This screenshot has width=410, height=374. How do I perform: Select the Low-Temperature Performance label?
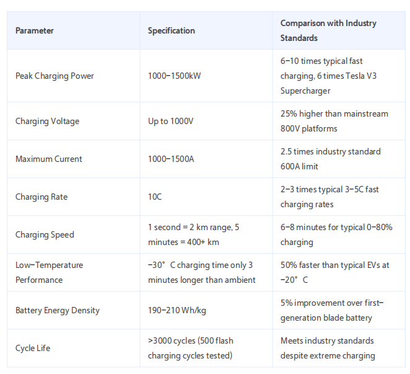49,272
